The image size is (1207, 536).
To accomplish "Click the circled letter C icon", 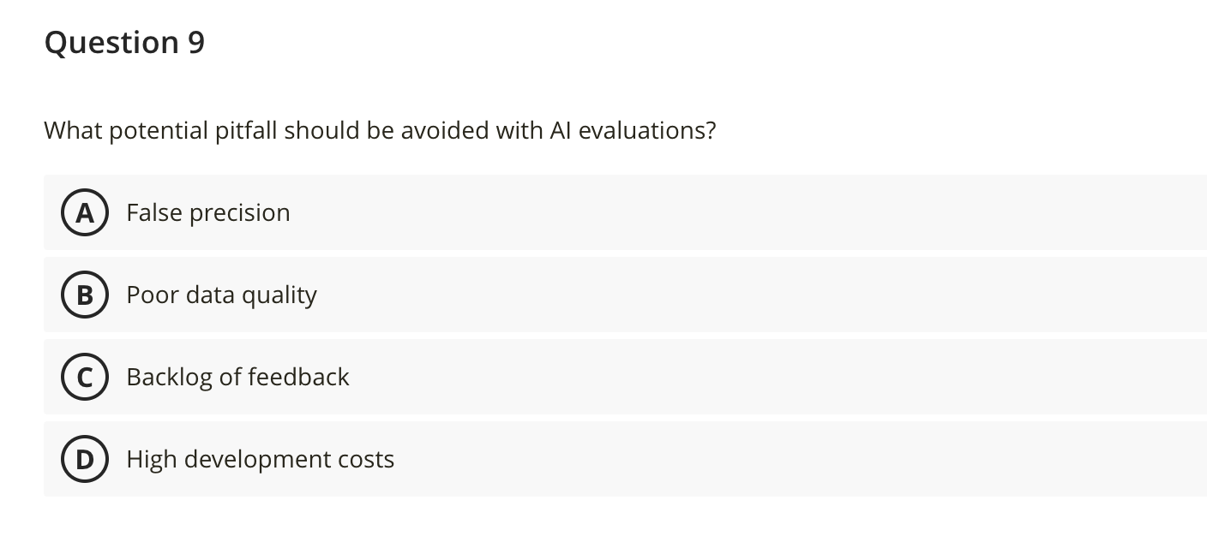I will (x=85, y=377).
